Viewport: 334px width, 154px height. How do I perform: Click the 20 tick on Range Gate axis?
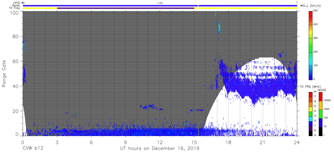click(x=16, y=111)
